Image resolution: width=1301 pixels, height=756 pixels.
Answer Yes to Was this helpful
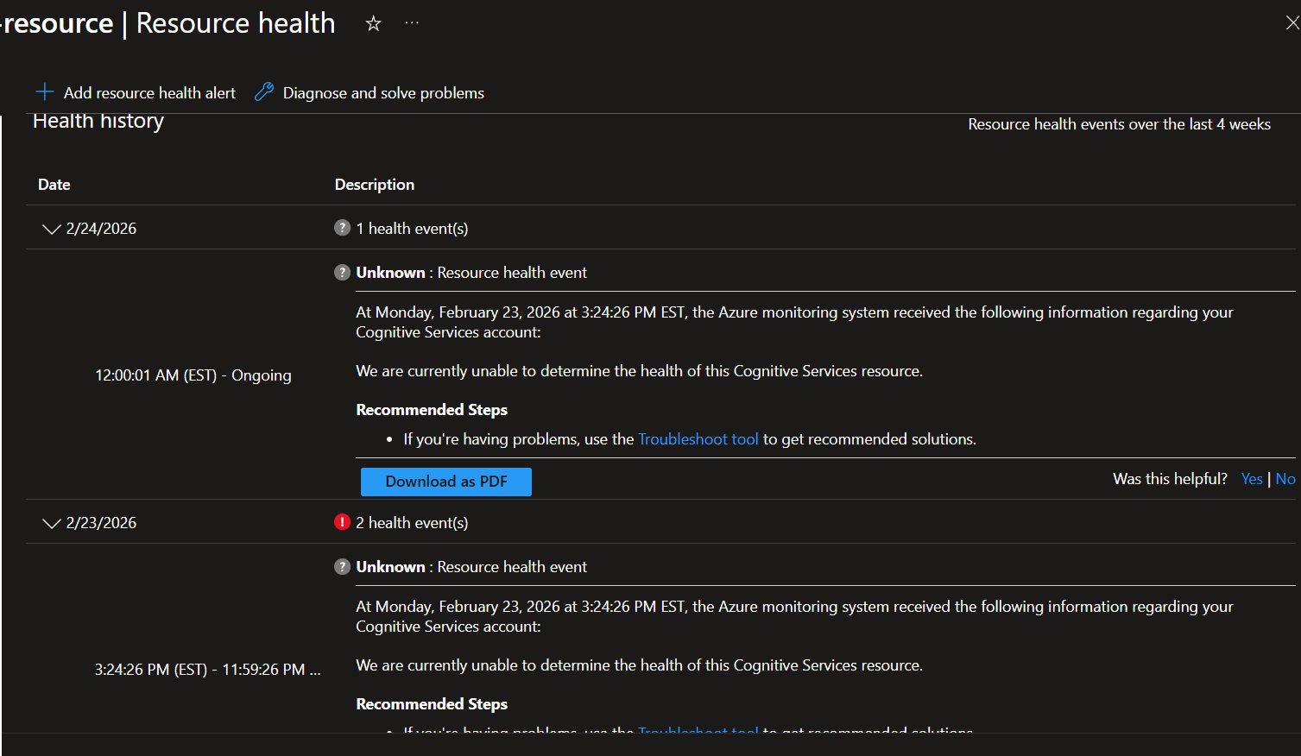pyautogui.click(x=1252, y=479)
